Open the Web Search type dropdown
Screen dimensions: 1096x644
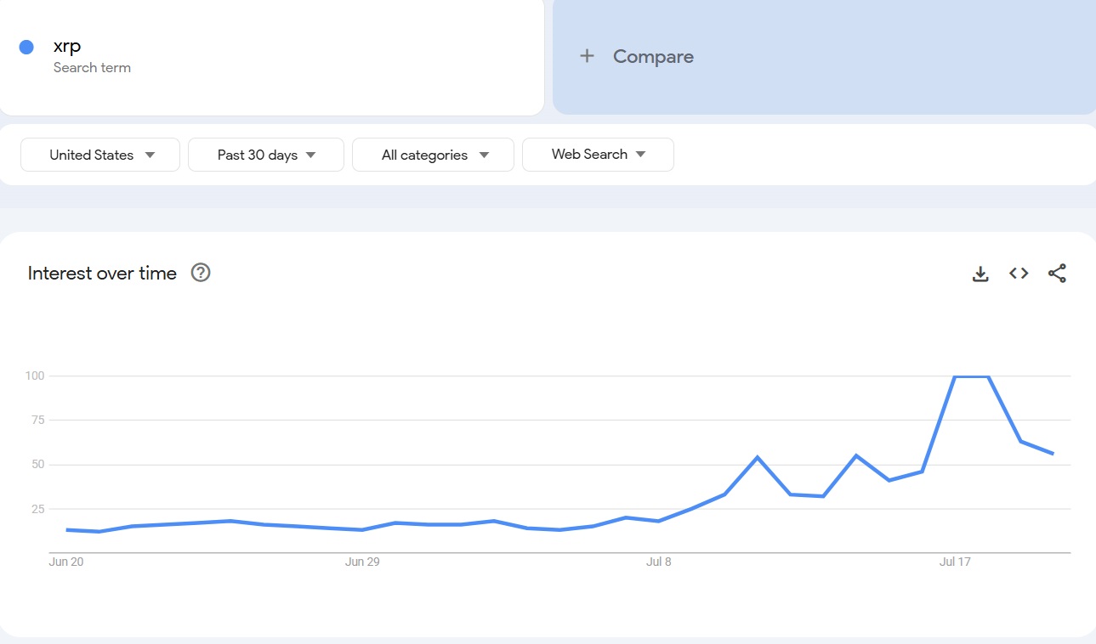click(x=598, y=155)
